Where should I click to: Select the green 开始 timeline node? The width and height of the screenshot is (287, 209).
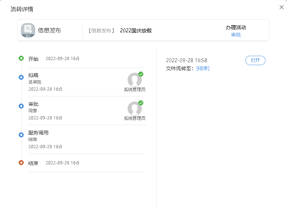[x=21, y=58]
